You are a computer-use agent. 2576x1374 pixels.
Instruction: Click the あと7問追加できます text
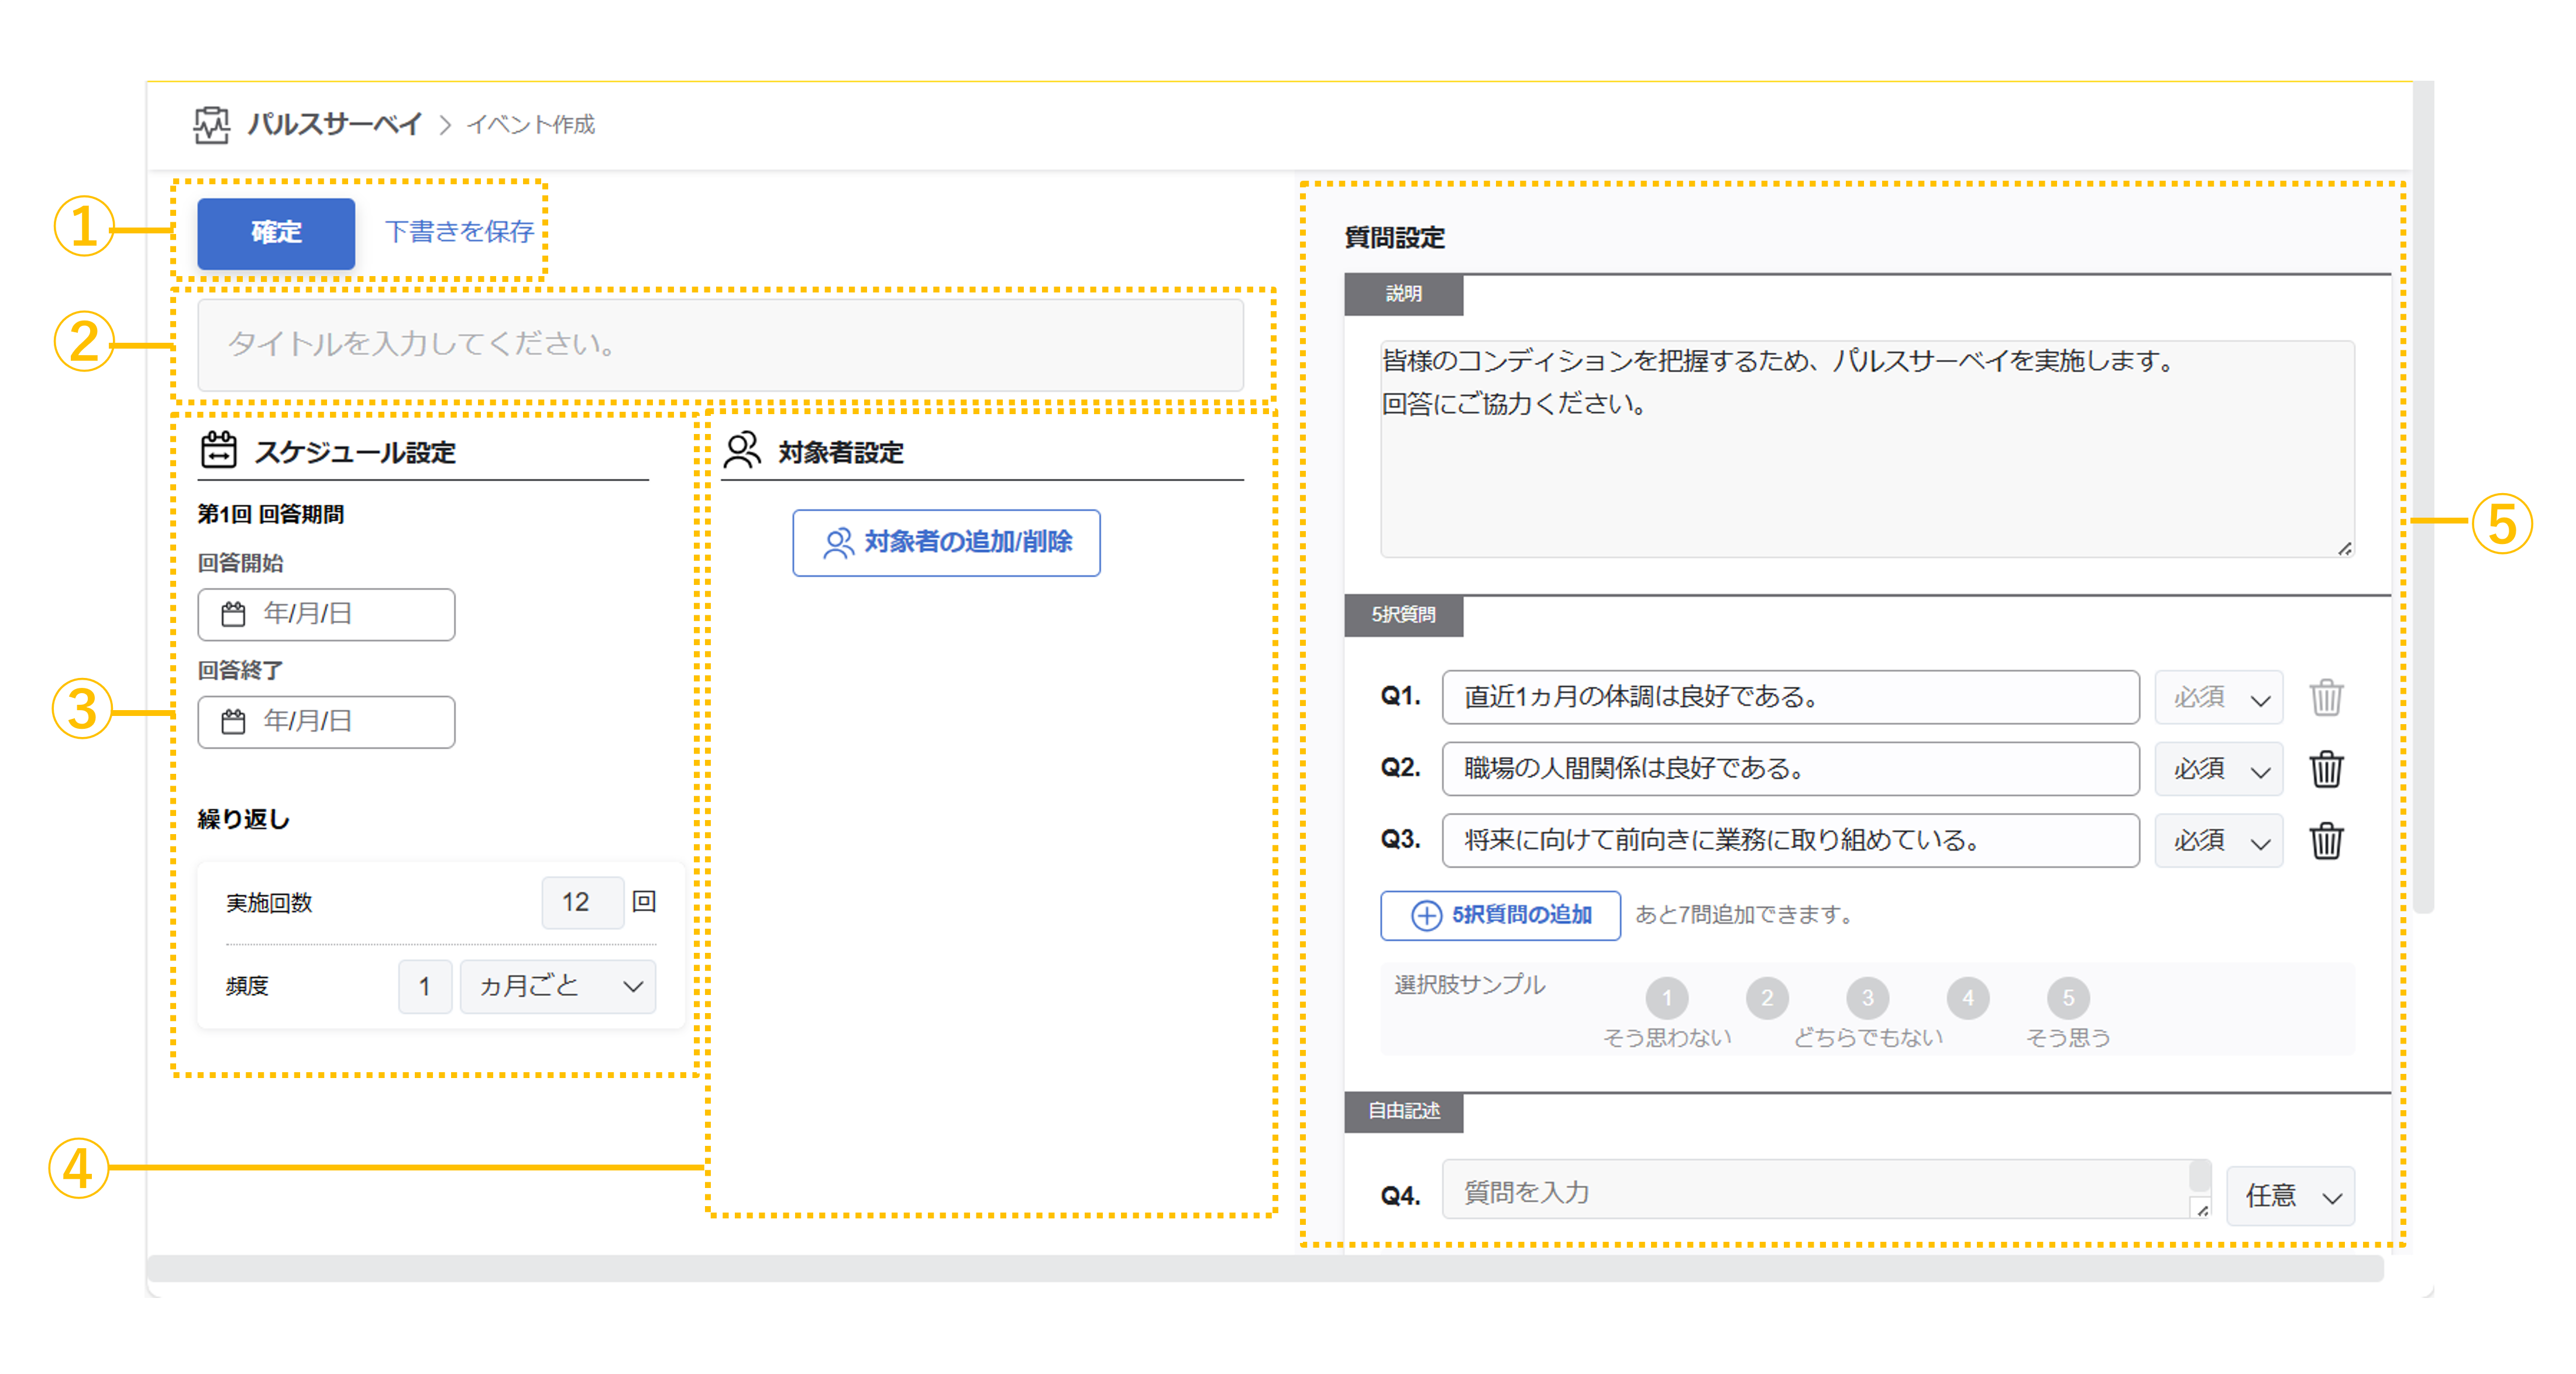[1745, 915]
